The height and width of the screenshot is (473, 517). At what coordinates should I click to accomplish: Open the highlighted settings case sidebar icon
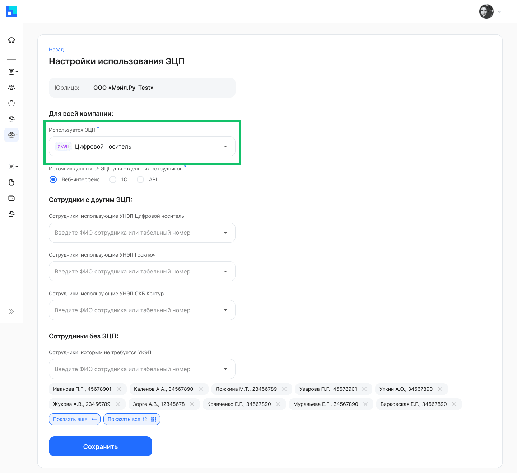pyautogui.click(x=11, y=135)
